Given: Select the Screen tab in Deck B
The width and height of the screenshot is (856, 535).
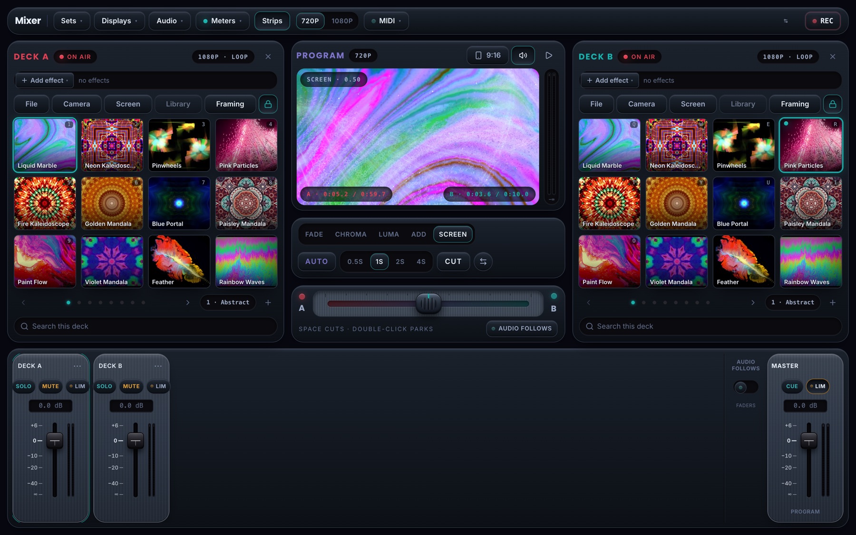Looking at the screenshot, I should click(692, 104).
